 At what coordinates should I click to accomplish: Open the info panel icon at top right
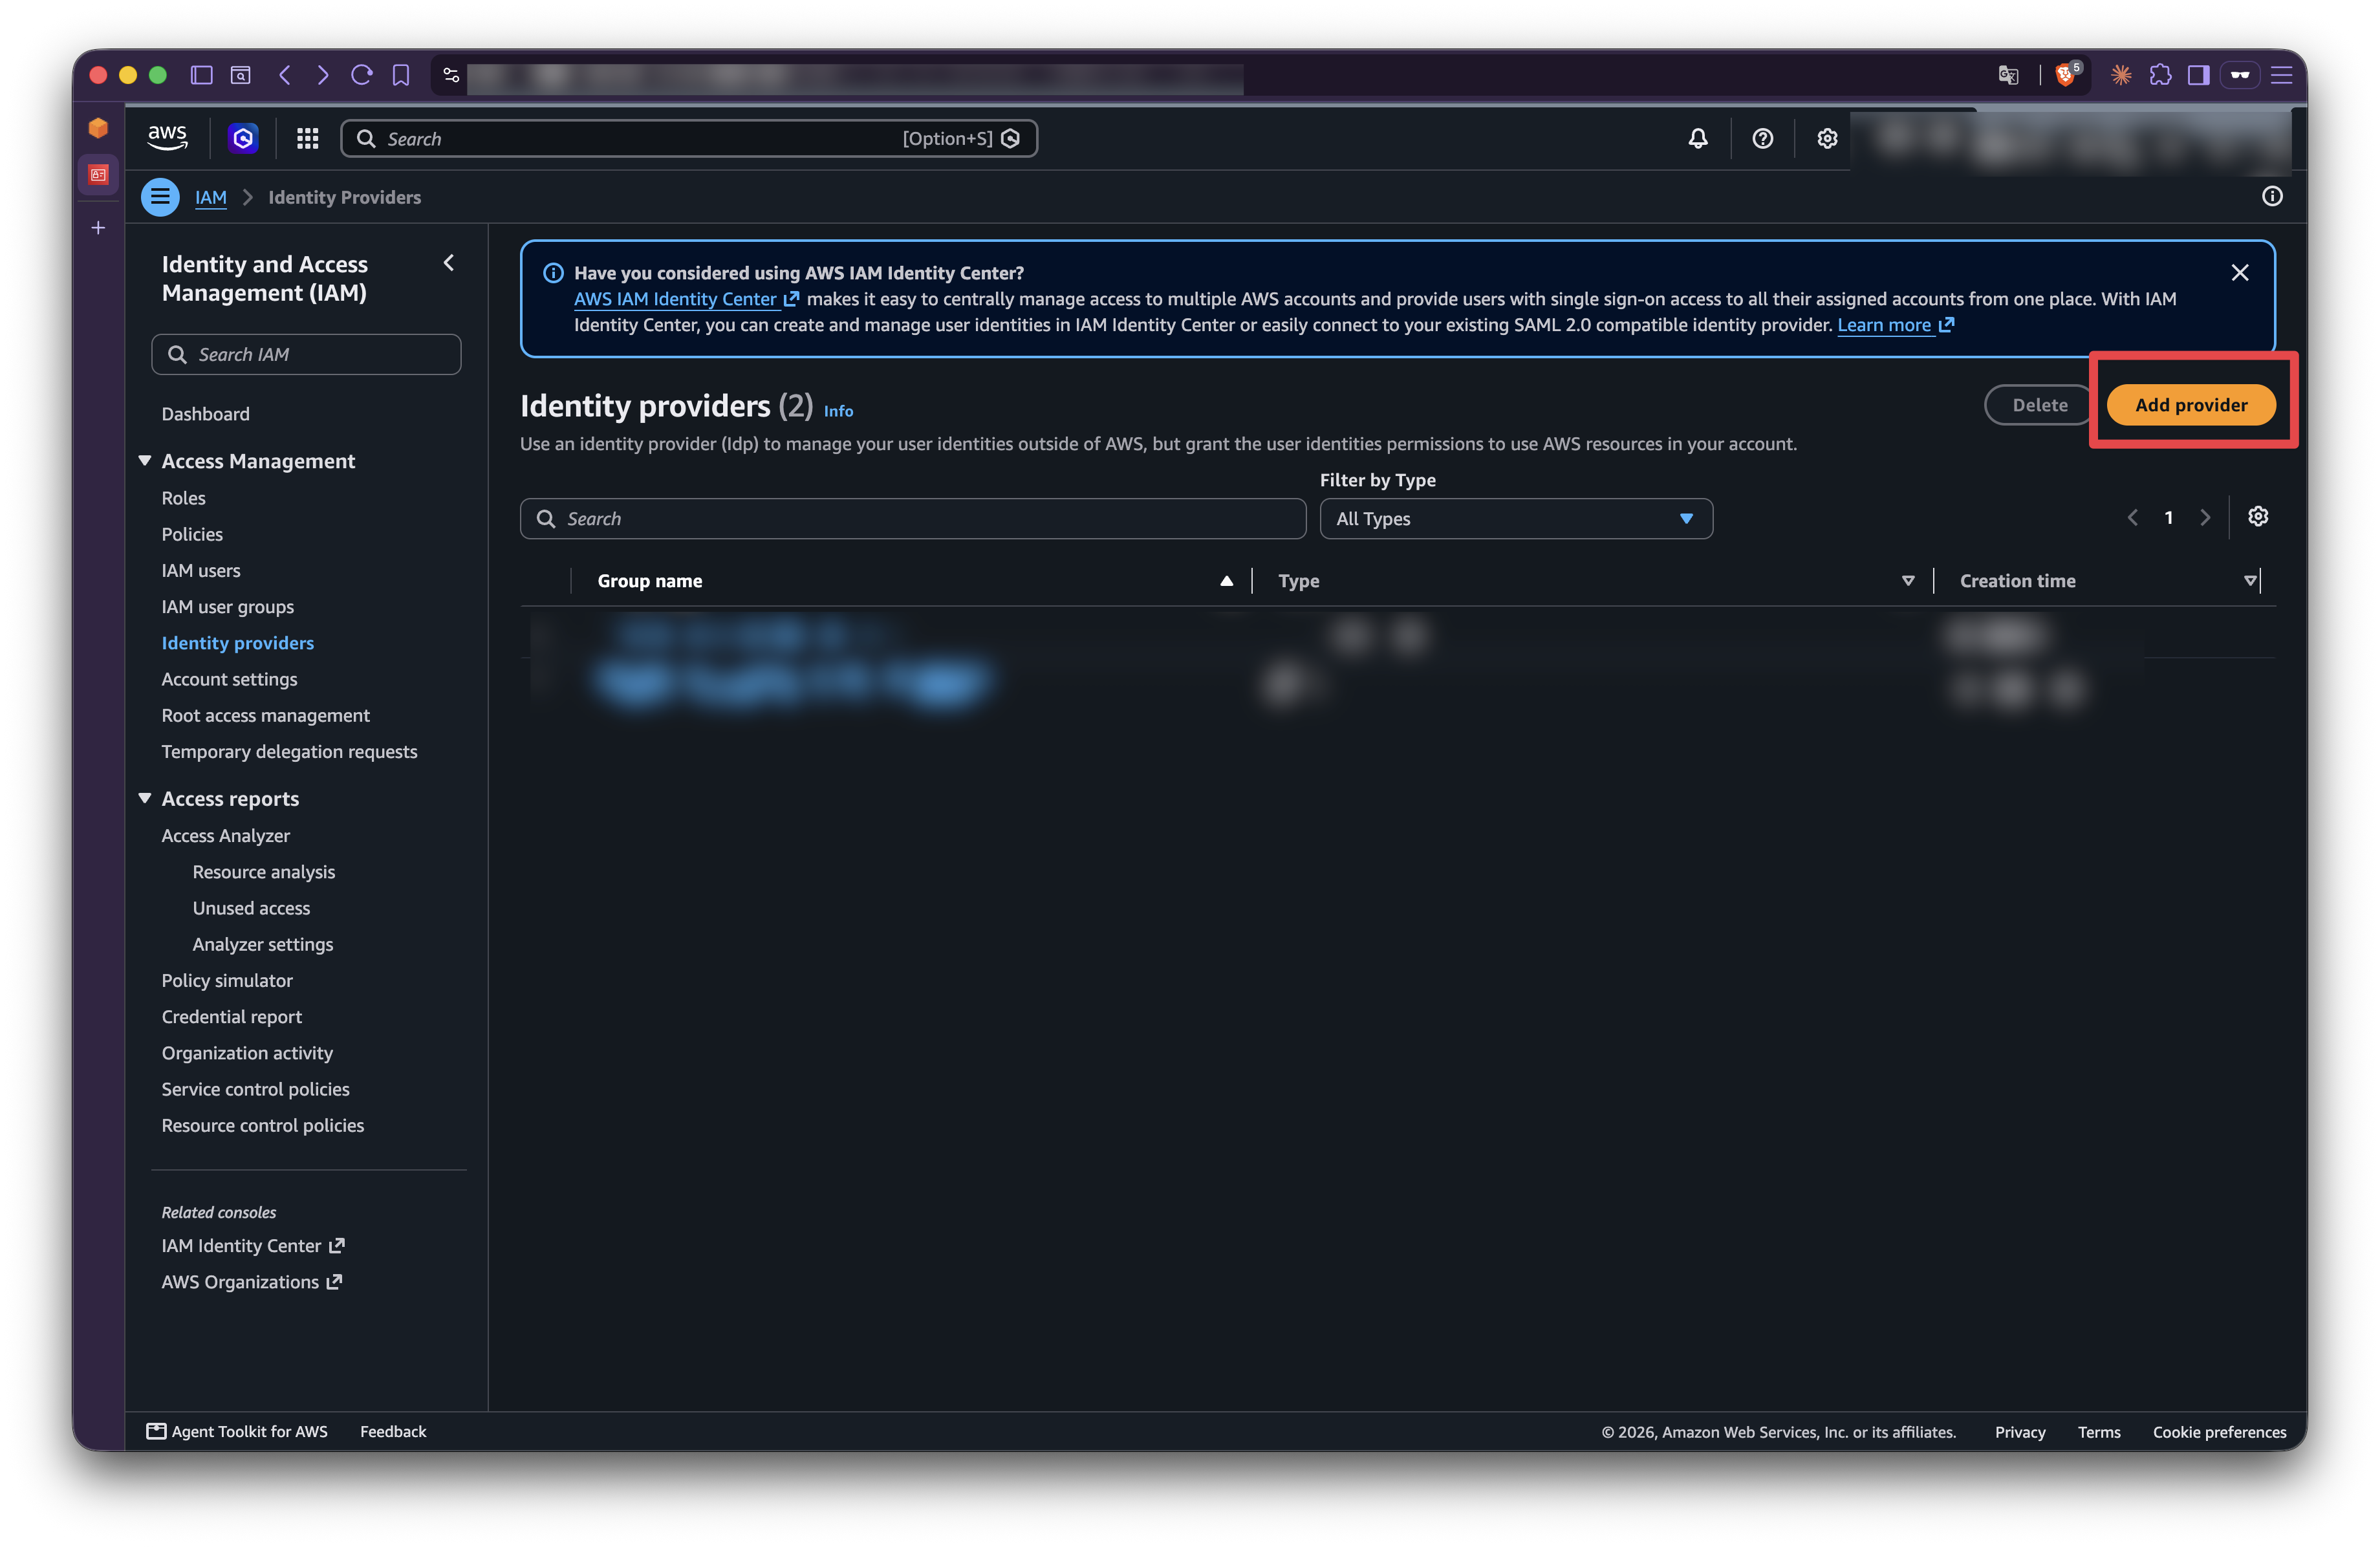pos(2271,196)
